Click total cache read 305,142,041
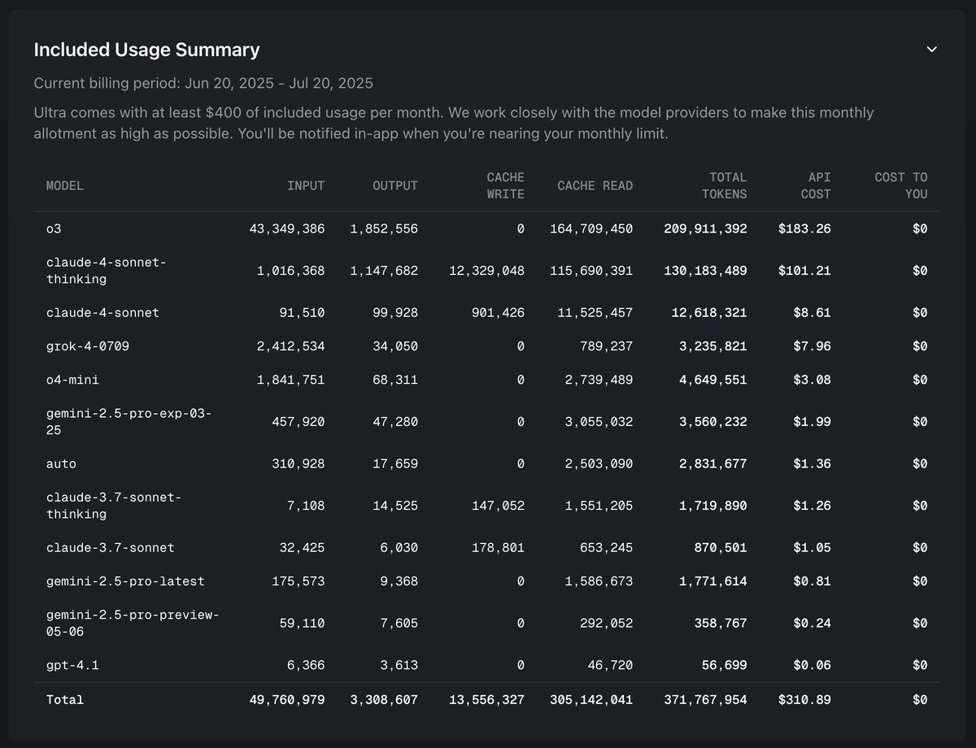Viewport: 976px width, 748px height. (x=591, y=699)
